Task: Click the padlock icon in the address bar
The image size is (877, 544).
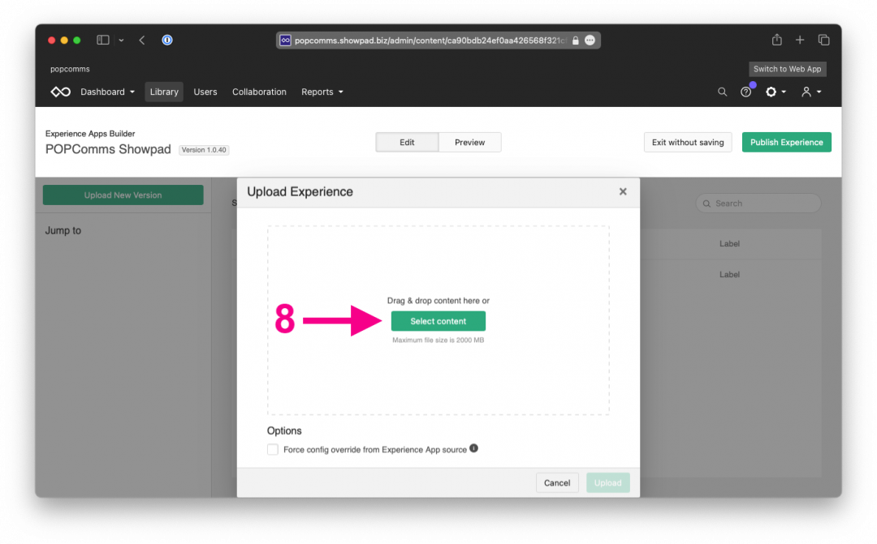Action: (x=575, y=40)
